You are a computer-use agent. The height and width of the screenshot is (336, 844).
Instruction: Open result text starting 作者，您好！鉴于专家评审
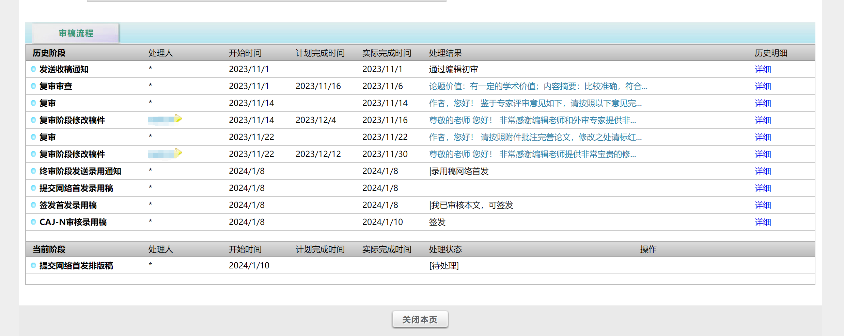point(535,103)
